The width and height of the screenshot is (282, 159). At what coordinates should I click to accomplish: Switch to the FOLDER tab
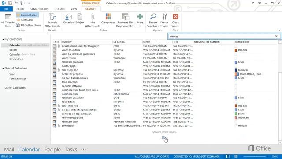click(60, 9)
